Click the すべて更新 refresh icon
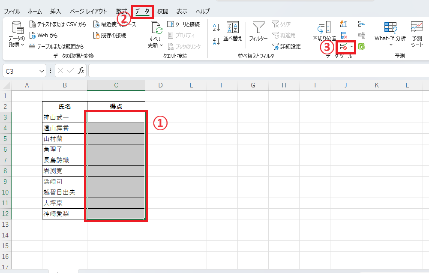The image size is (429, 273). [x=156, y=28]
